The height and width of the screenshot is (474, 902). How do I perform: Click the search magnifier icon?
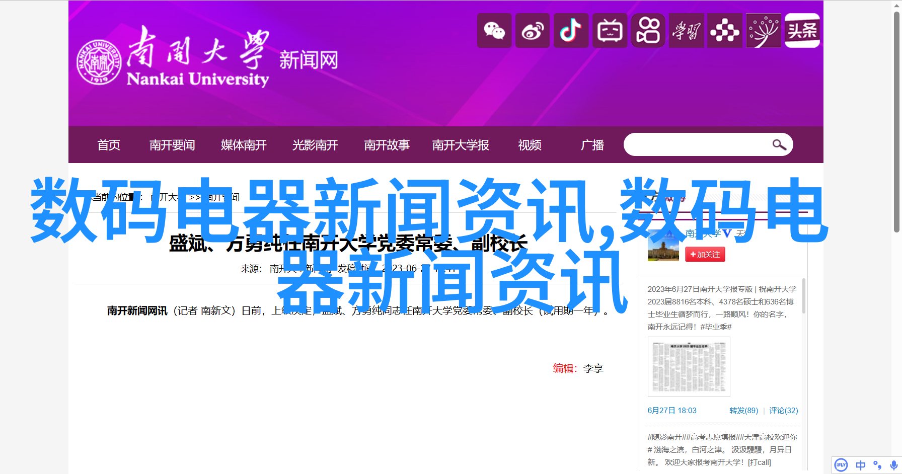[779, 145]
